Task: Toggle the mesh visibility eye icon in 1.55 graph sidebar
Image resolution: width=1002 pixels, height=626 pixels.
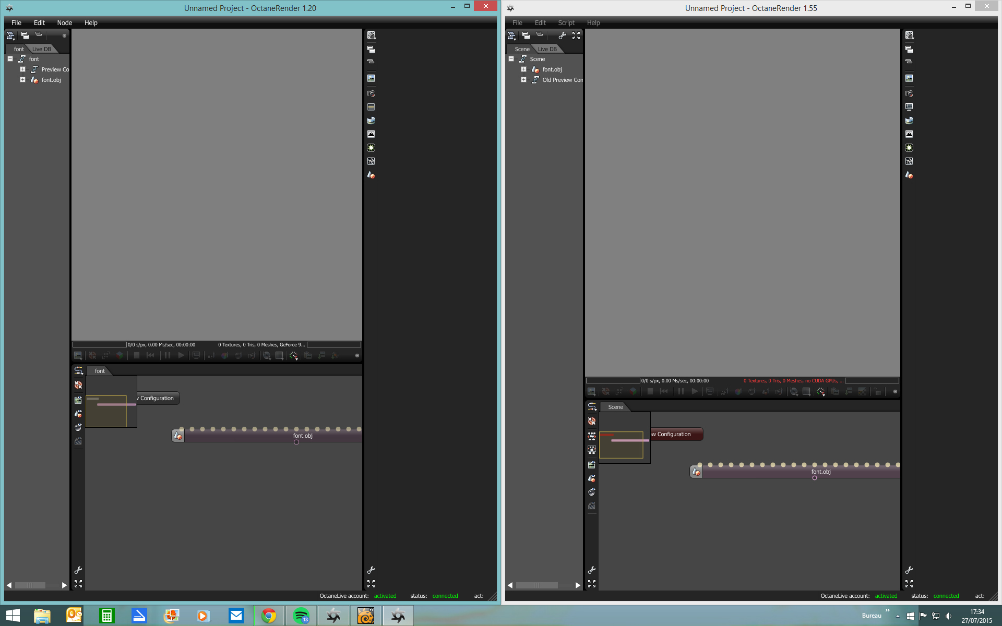Action: click(592, 478)
